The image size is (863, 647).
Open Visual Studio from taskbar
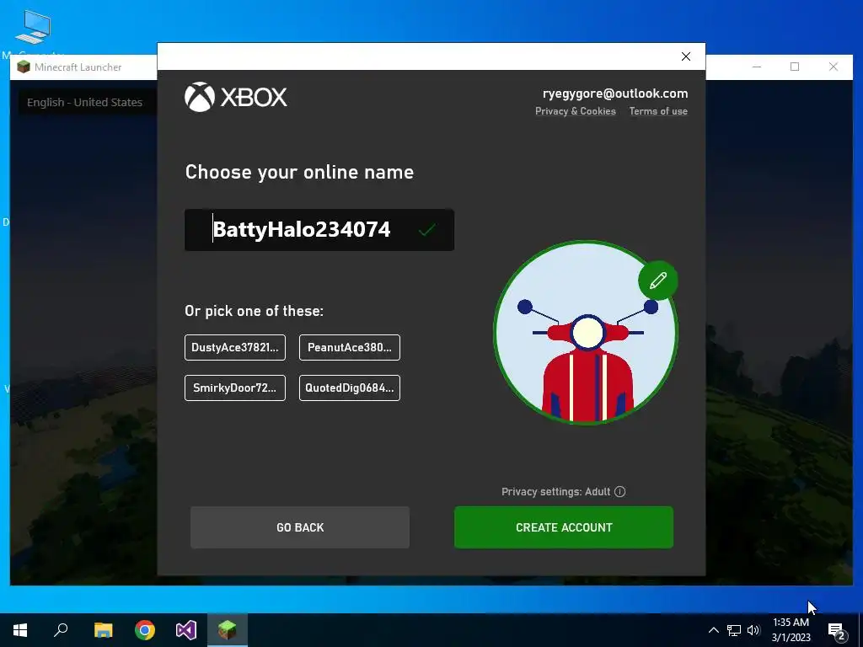[186, 630]
